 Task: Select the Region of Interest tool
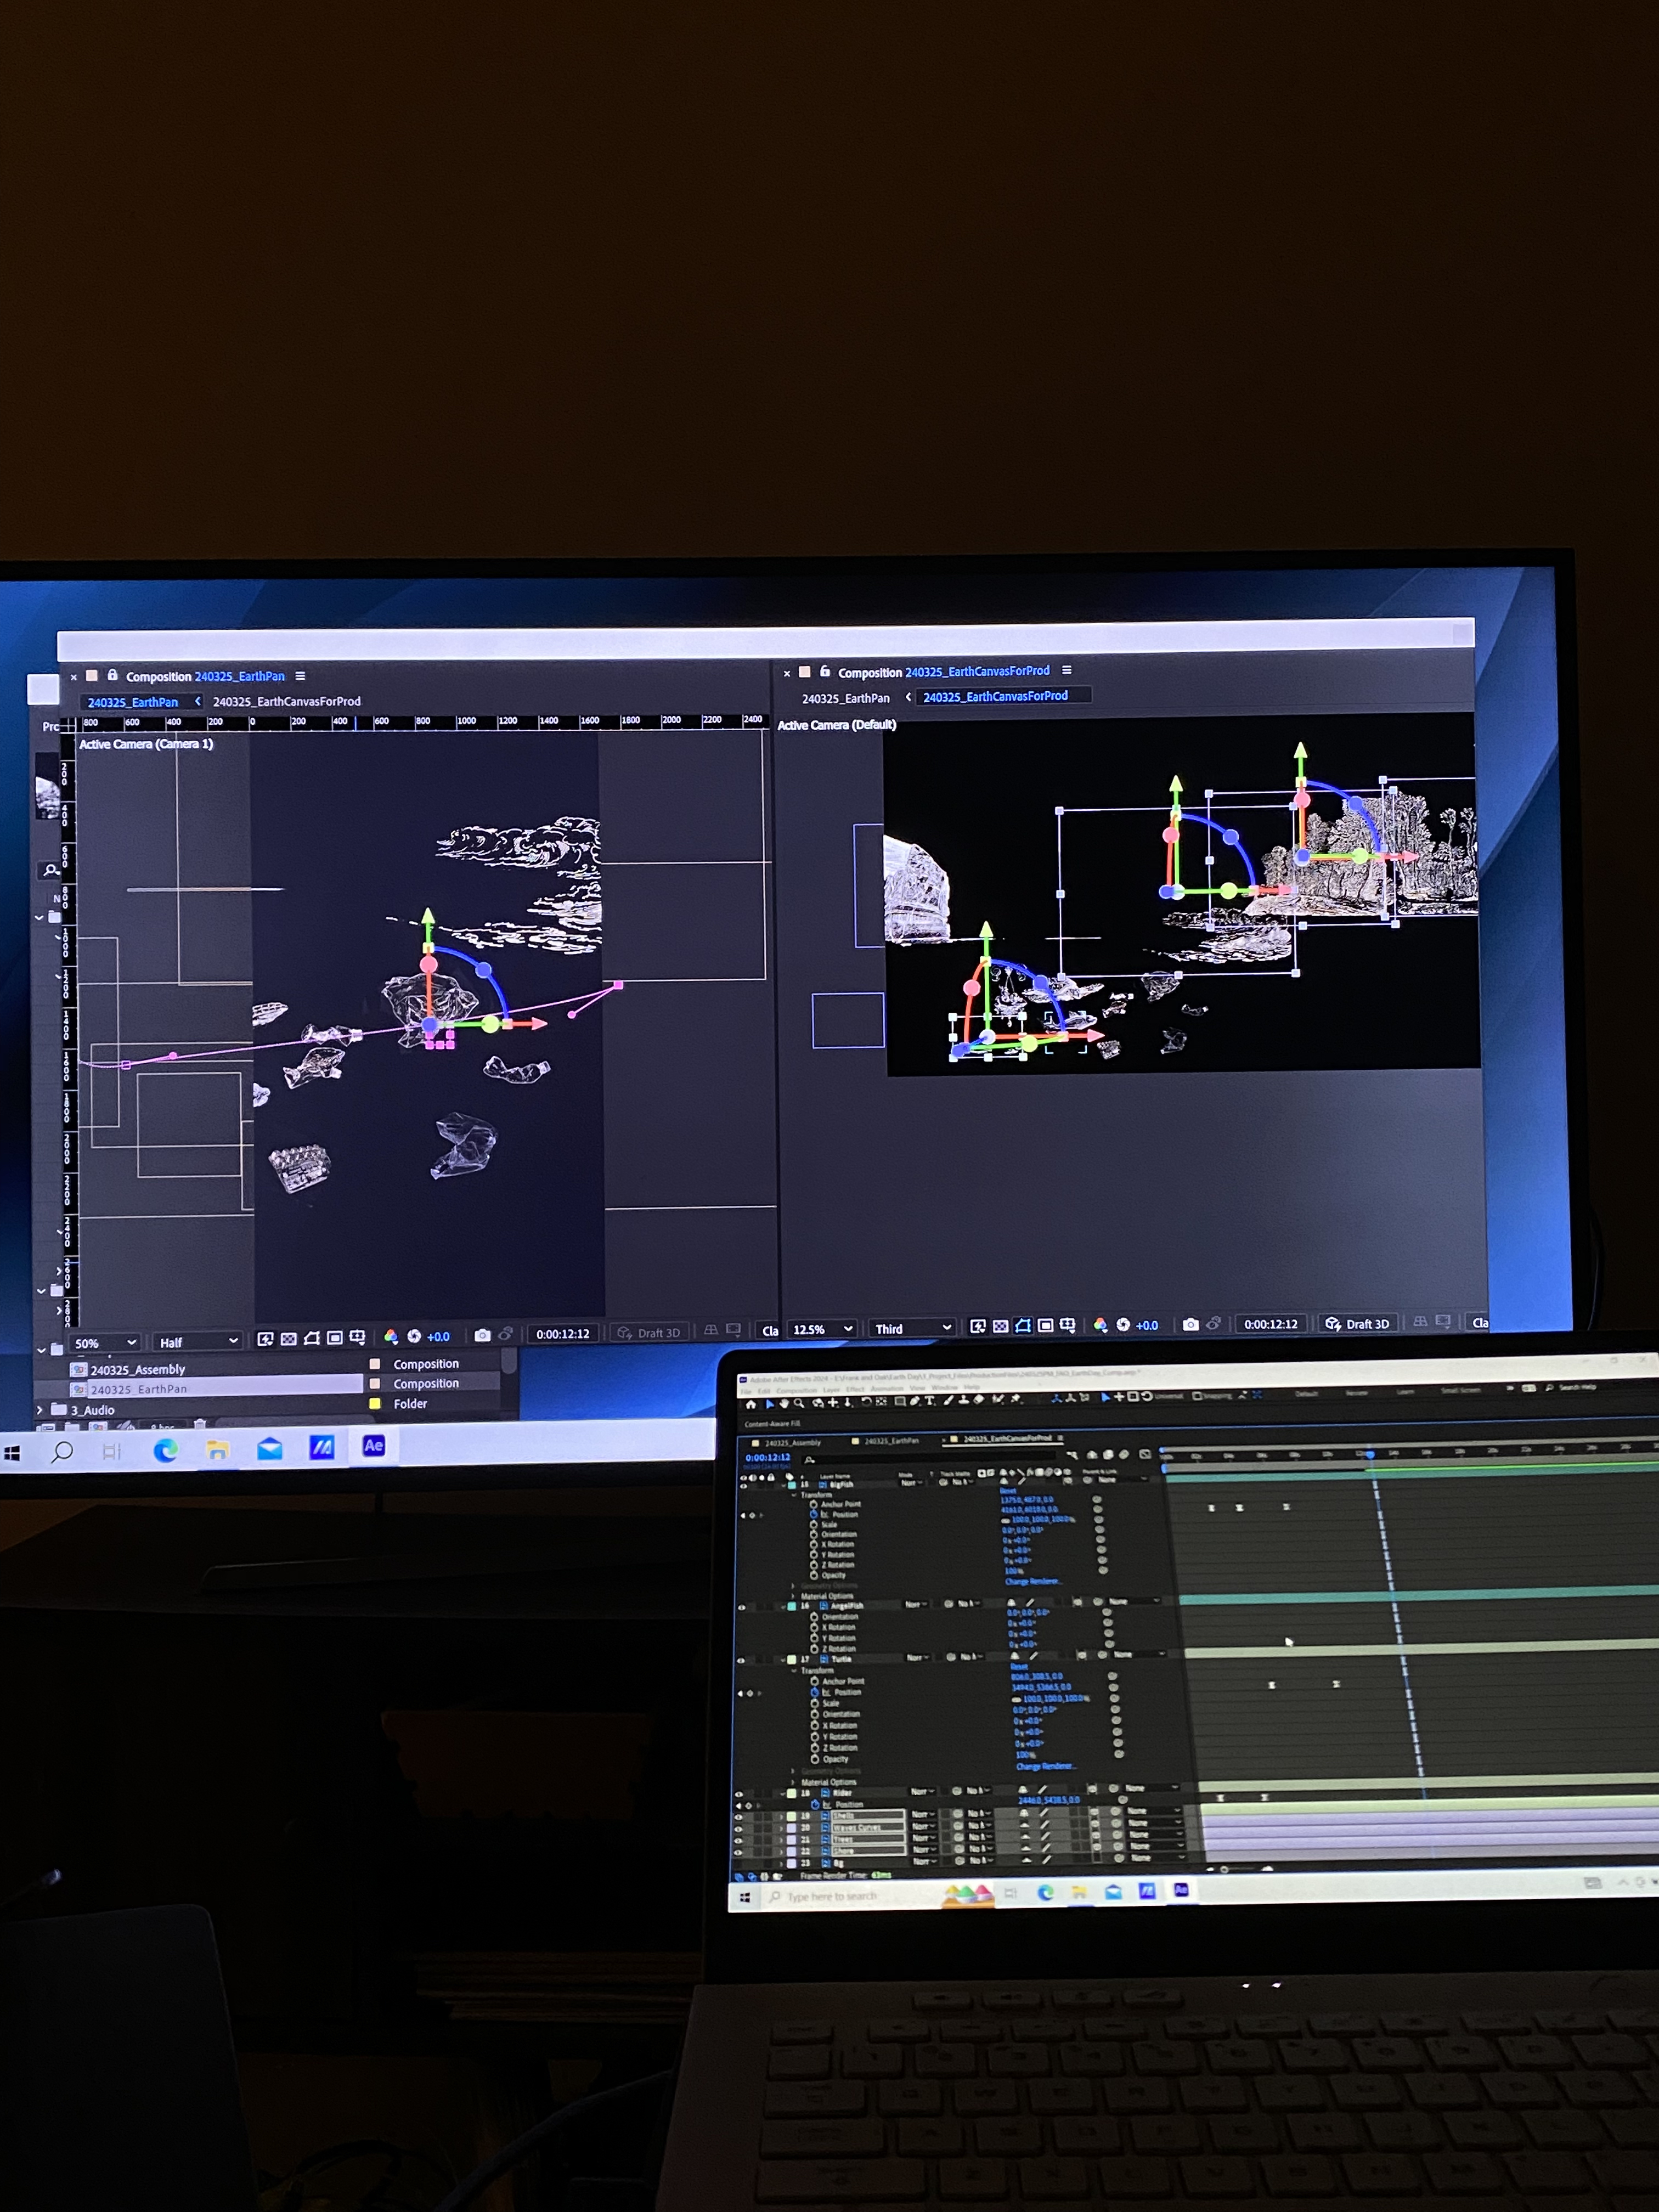point(1046,1326)
